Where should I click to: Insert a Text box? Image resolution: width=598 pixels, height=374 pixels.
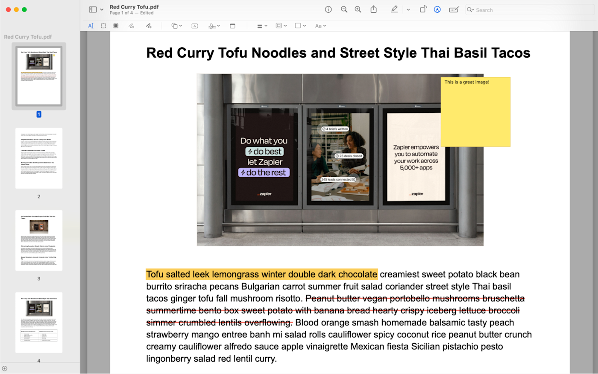pyautogui.click(x=194, y=26)
